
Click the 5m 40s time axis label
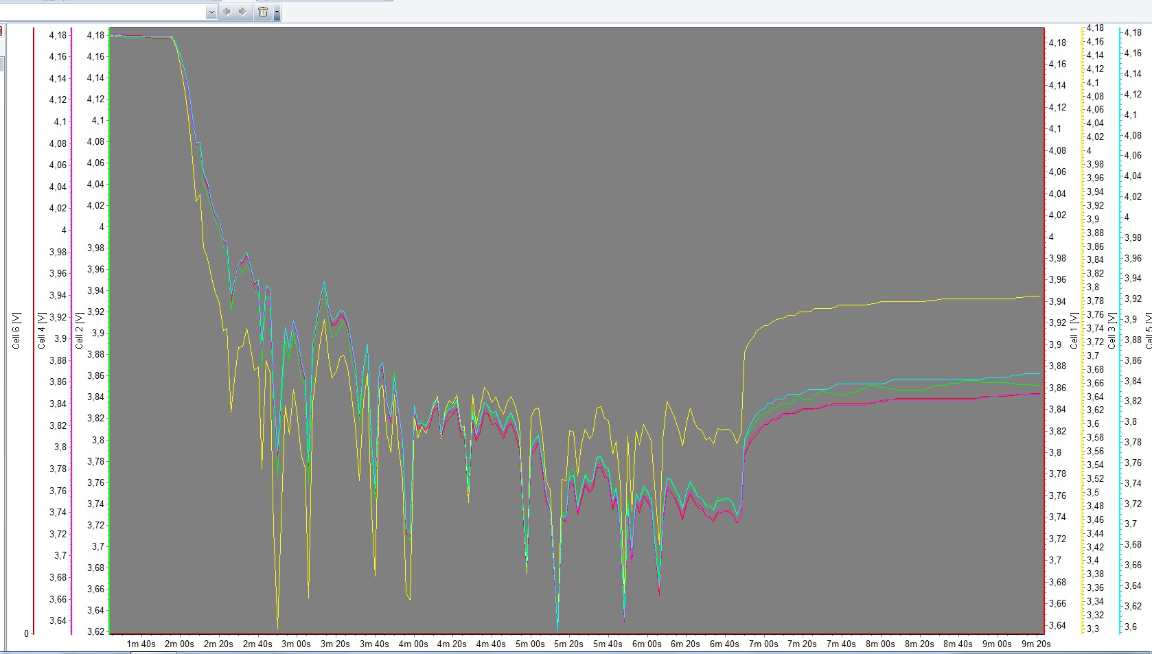pyautogui.click(x=608, y=644)
